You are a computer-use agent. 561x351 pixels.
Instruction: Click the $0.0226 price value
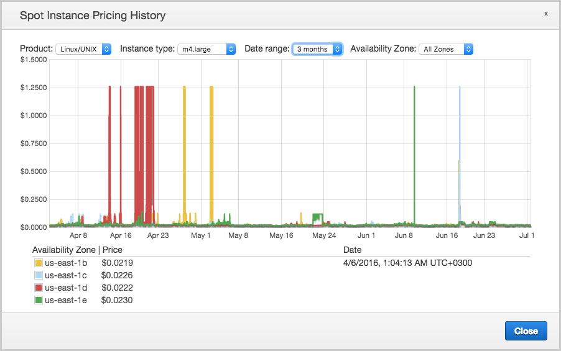[x=117, y=275]
